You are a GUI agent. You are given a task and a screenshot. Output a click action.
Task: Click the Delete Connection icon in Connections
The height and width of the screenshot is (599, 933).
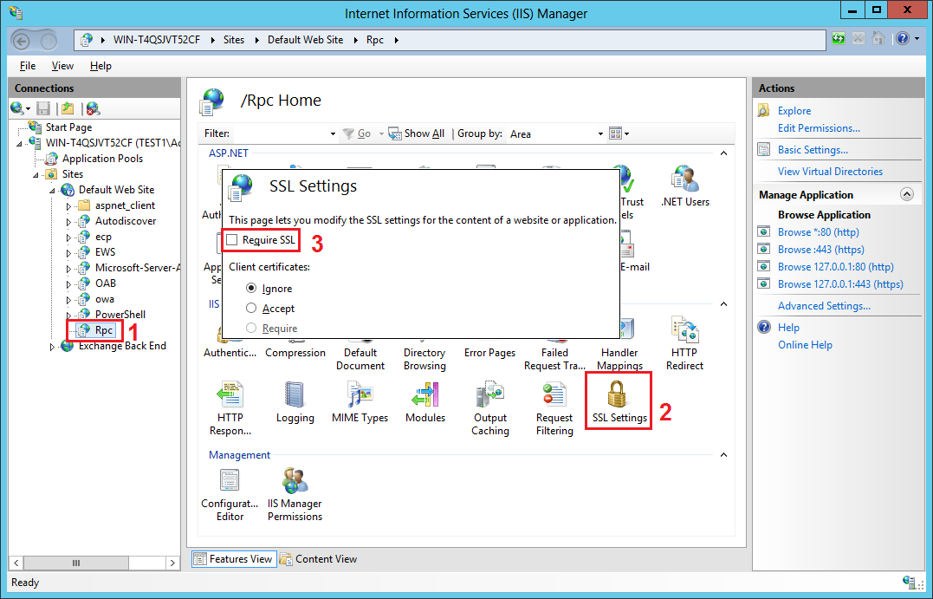(x=93, y=108)
